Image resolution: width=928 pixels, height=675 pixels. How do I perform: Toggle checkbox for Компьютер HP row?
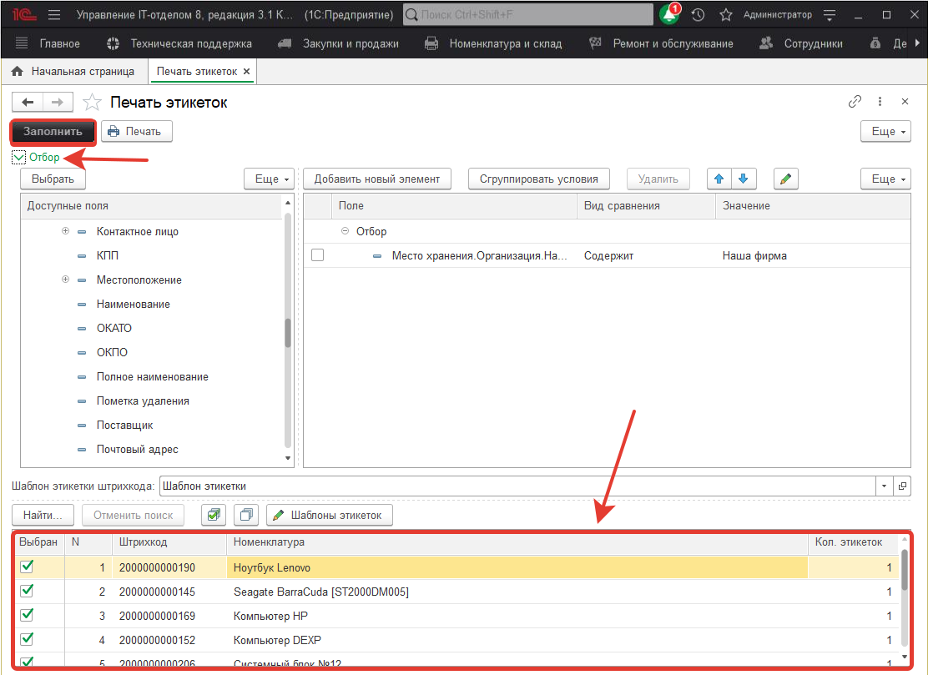(27, 616)
